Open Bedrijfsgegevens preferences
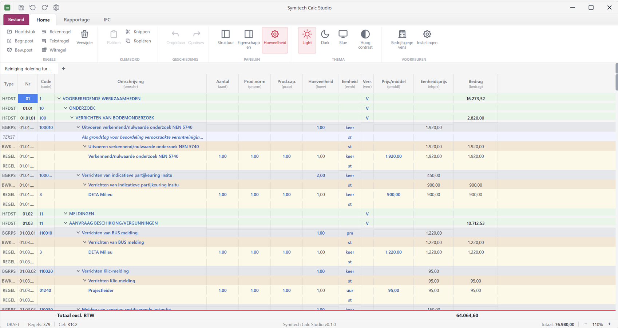618x328 pixels. click(402, 39)
